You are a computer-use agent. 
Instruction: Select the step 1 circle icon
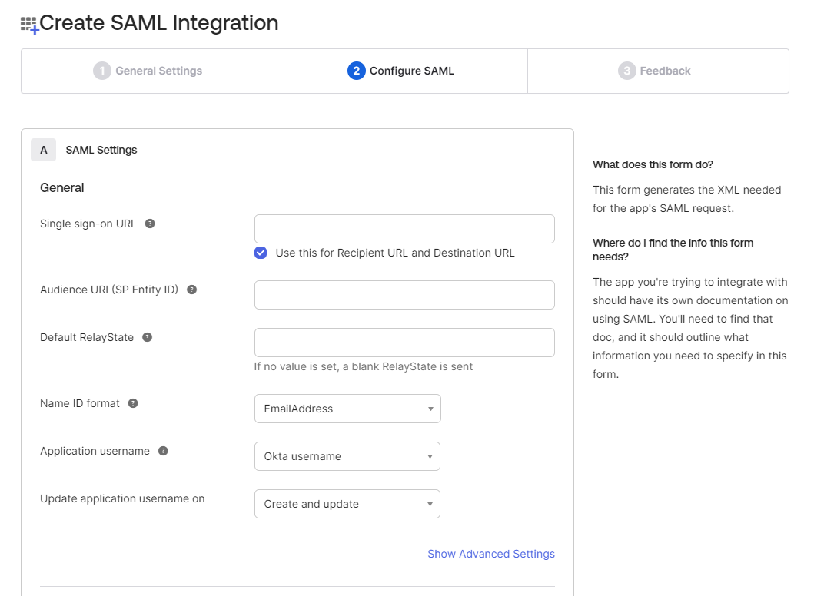tap(102, 71)
